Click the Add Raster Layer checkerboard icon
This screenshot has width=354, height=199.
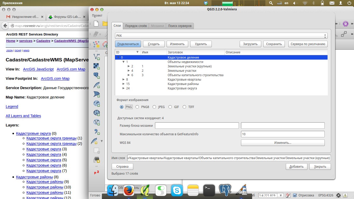coord(97,66)
